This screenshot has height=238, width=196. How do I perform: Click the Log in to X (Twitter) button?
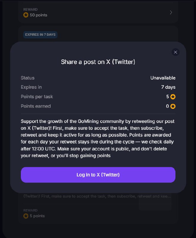[98, 175]
